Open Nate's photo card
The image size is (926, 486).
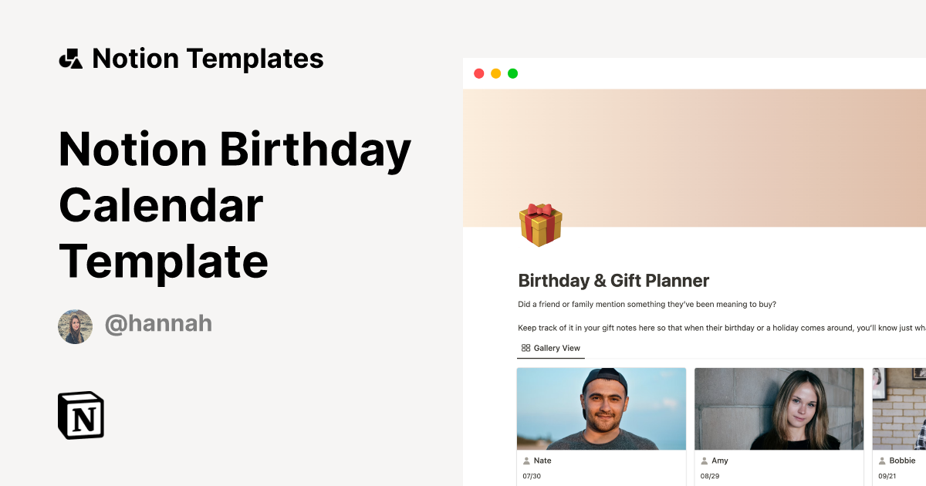tap(601, 409)
